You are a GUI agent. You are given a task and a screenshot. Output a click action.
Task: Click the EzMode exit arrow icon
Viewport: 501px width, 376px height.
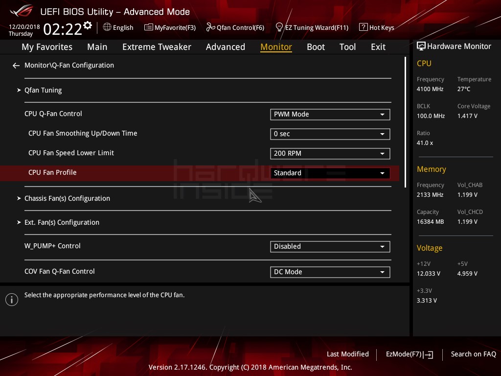(x=429, y=354)
